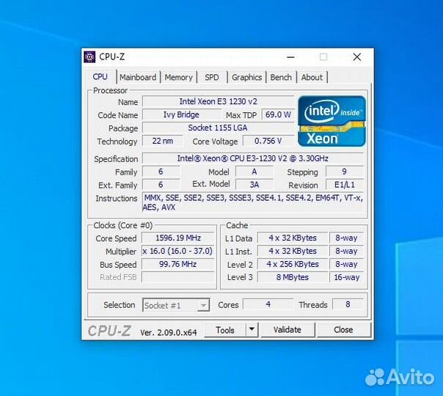The width and height of the screenshot is (443, 396).
Task: Click the Core Speed value field
Action: click(177, 238)
